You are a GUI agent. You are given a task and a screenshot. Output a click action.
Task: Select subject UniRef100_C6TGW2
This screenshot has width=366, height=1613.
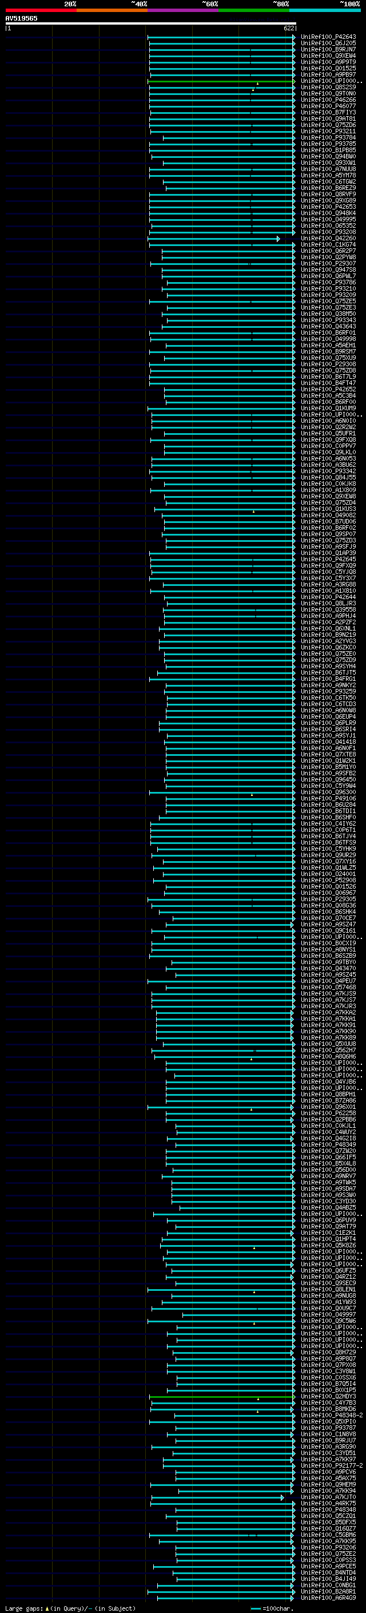[x=328, y=181]
